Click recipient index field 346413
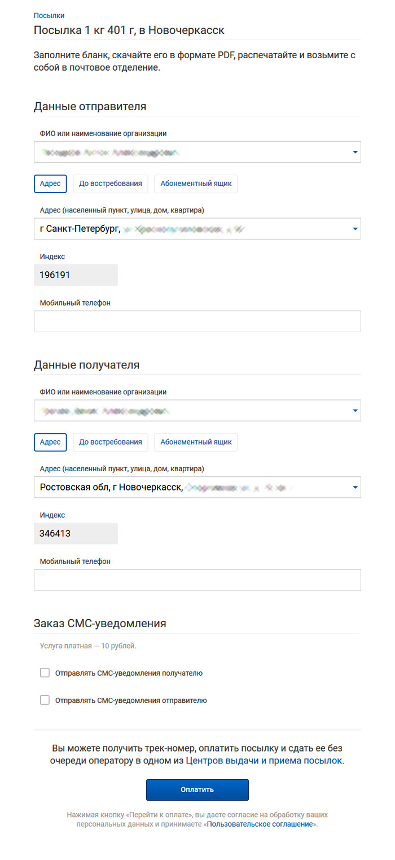This screenshot has width=395, height=860. click(x=76, y=533)
